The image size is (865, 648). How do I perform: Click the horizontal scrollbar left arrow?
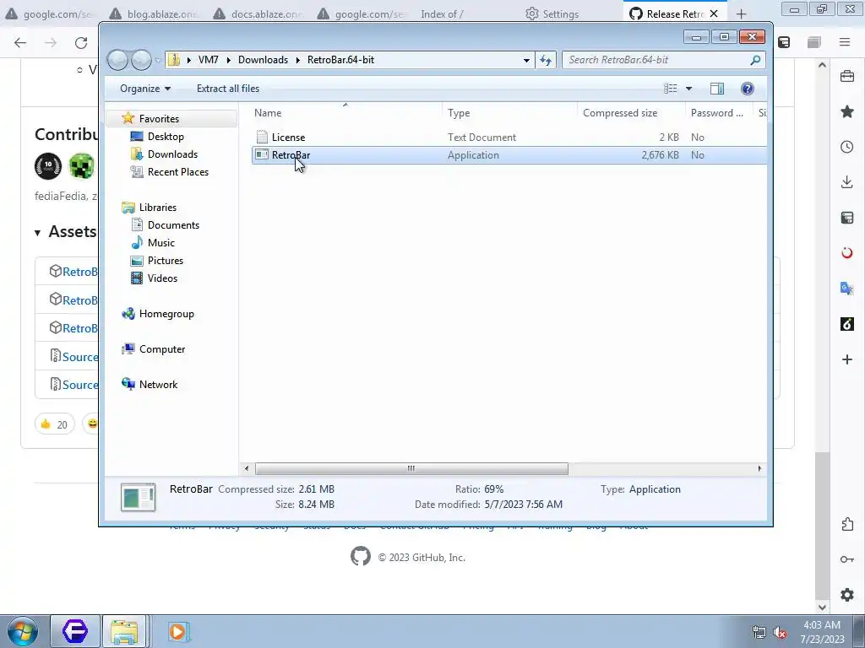coord(247,469)
